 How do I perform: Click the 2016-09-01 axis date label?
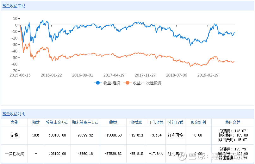pos(83,75)
